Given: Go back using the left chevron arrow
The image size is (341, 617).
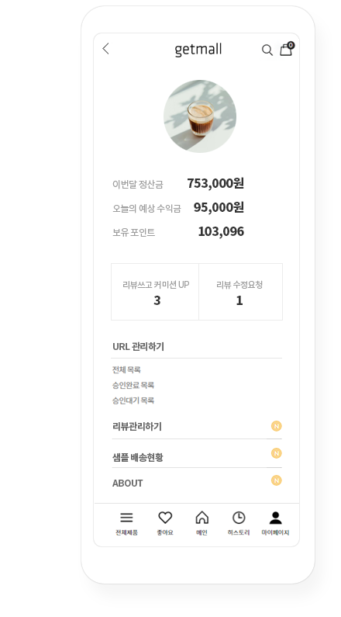Looking at the screenshot, I should point(105,49).
